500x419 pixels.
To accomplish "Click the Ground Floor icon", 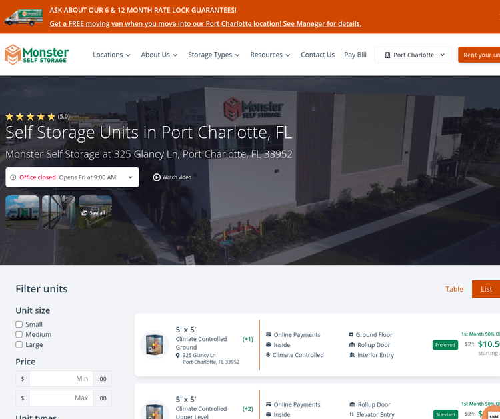I will coord(351,335).
